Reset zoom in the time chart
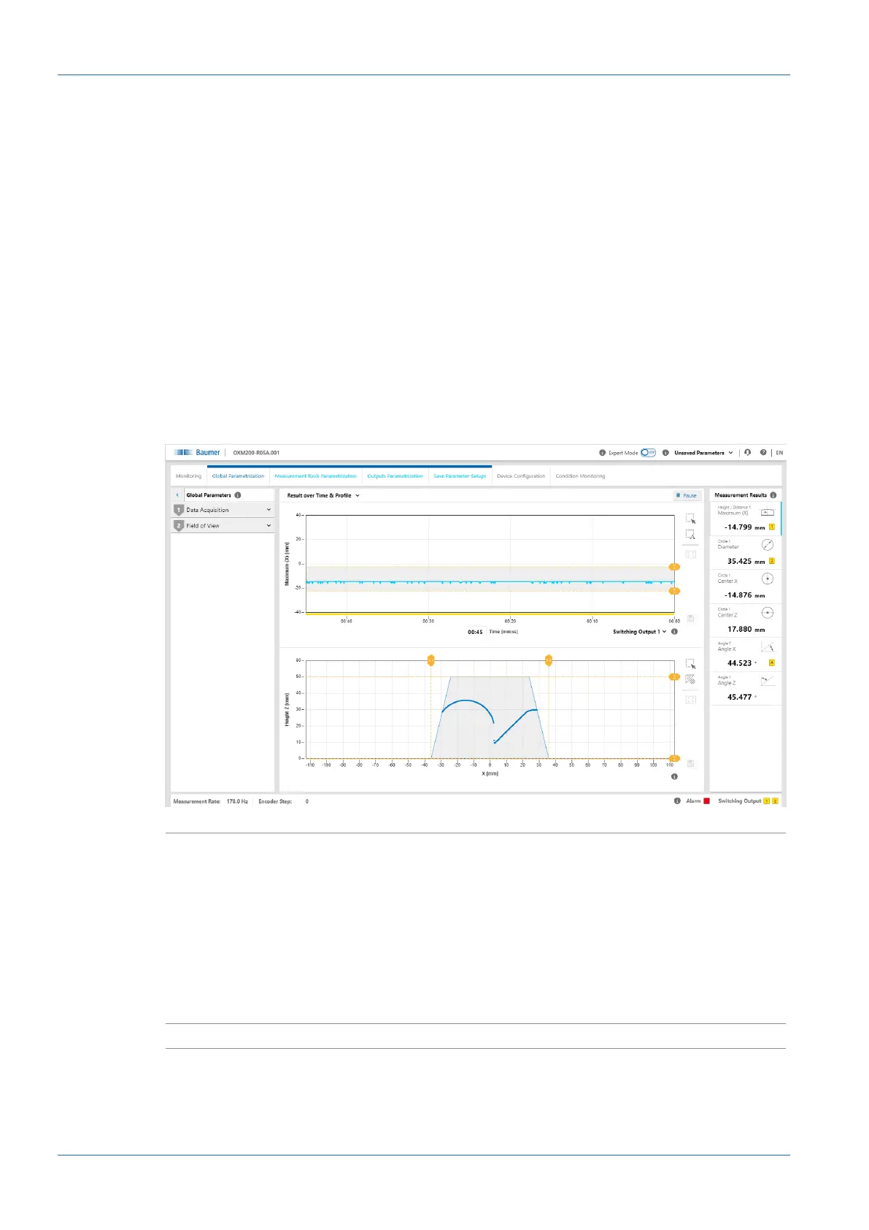Image resolution: width=869 pixels, height=1230 pixels. pos(690,554)
